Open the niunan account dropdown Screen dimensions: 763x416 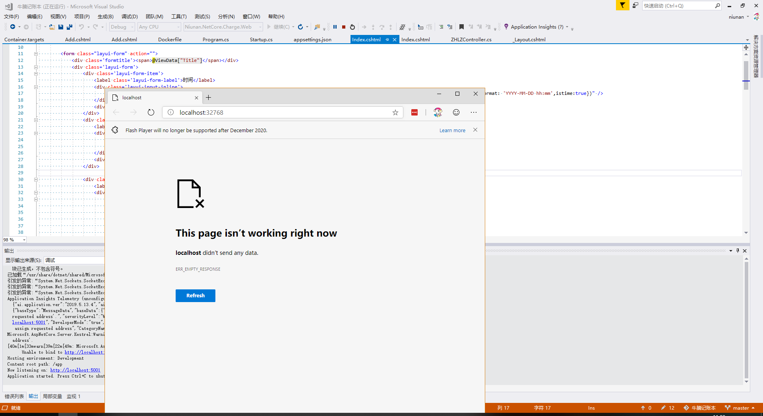tap(748, 17)
